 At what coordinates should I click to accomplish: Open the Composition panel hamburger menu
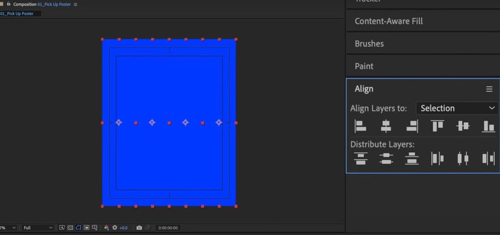75,5
